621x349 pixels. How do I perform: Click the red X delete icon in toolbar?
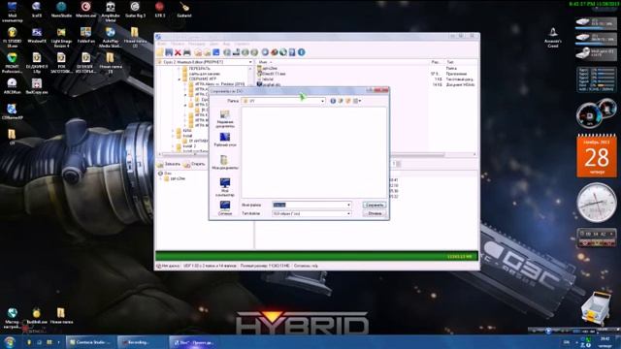click(x=178, y=52)
